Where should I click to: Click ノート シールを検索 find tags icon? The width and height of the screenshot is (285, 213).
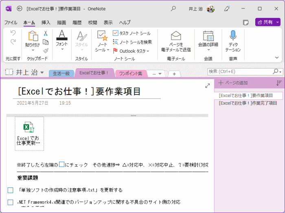point(115,42)
